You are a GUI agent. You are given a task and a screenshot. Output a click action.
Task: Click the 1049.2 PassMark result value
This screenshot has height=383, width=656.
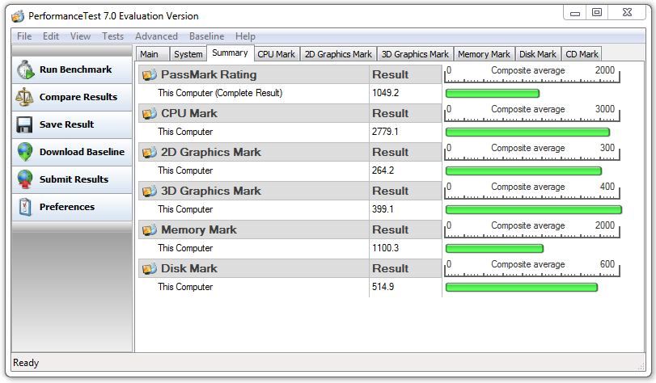[385, 93]
